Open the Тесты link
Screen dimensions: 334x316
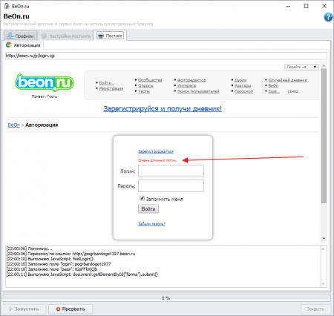point(144,91)
